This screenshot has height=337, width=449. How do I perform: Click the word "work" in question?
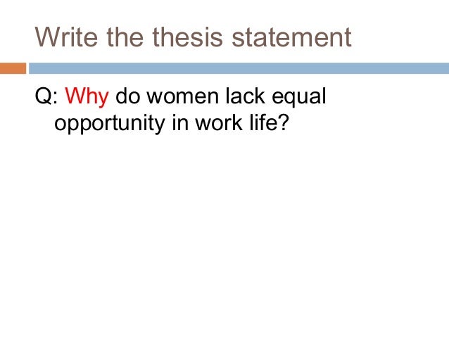coord(219,122)
